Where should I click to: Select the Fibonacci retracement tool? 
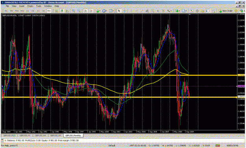tap(153, 11)
